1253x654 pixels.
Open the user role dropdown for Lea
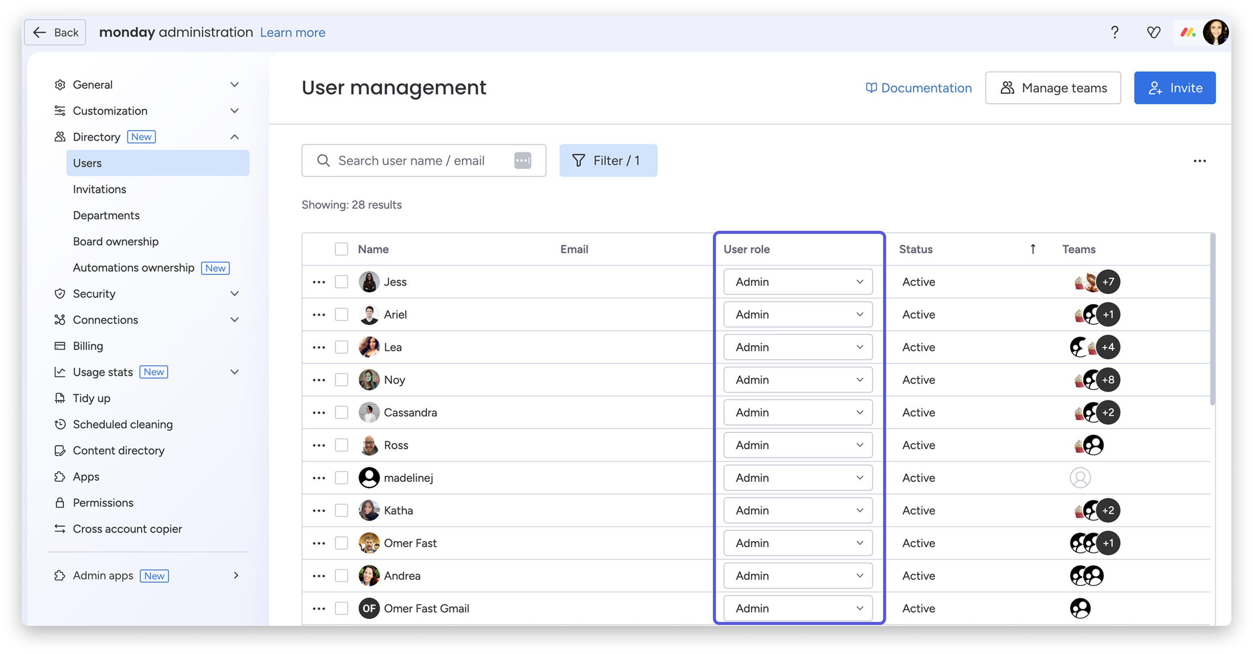coord(798,347)
